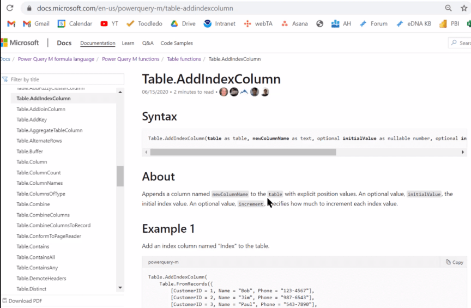The height and width of the screenshot is (308, 471).
Task: Click the globe bookmark icon
Action: (x=319, y=24)
